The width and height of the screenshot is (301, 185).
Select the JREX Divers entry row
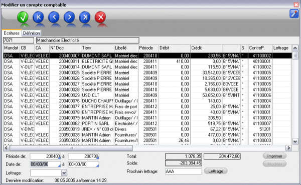tap(147, 129)
